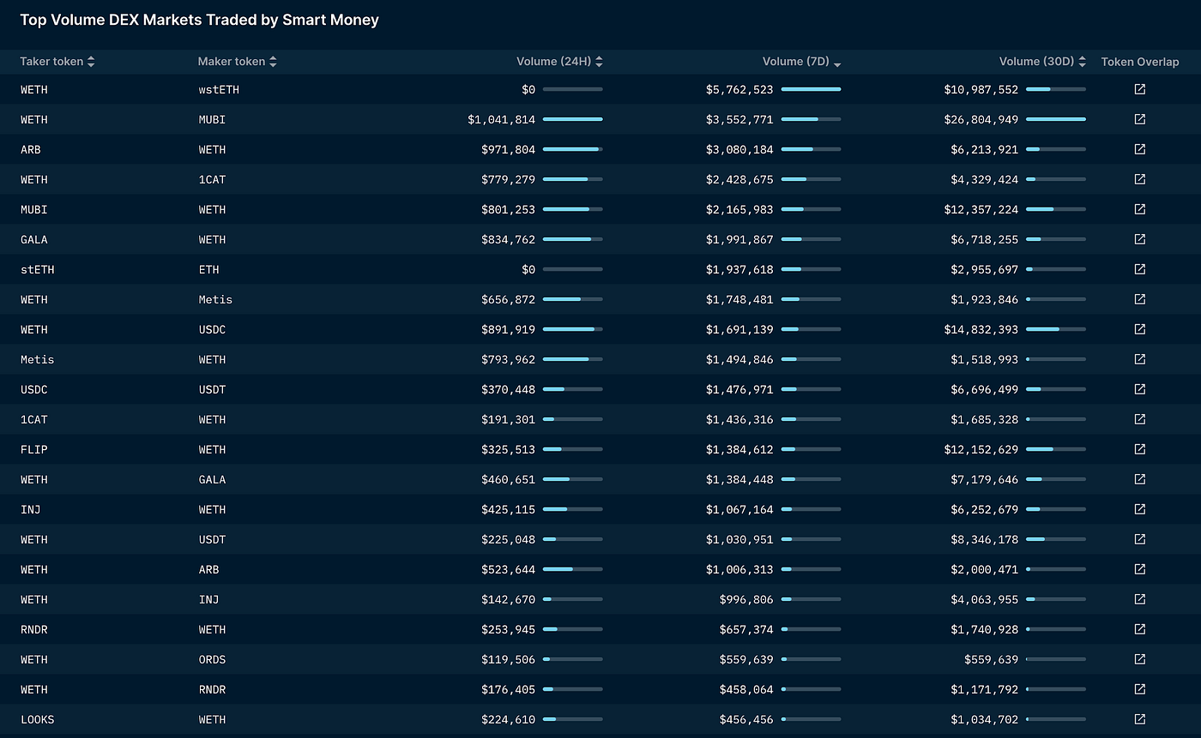This screenshot has width=1201, height=738.
Task: Open token overlap link for WETH/MUBI row
Action: point(1139,119)
